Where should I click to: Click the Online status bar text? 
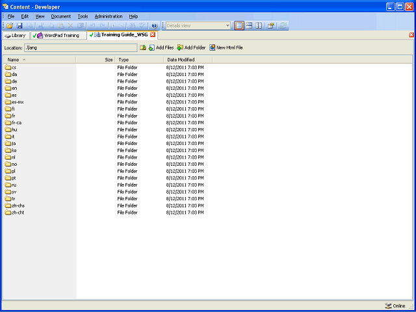tap(399, 306)
